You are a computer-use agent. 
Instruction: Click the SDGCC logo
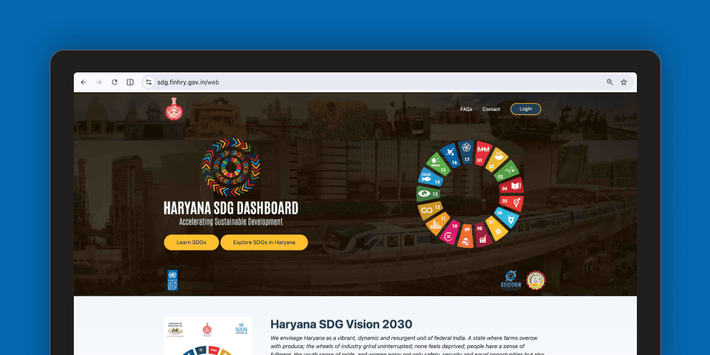tap(510, 280)
